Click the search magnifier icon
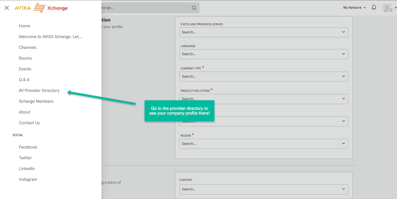Screen dimensions: 397x199 coord(194,8)
